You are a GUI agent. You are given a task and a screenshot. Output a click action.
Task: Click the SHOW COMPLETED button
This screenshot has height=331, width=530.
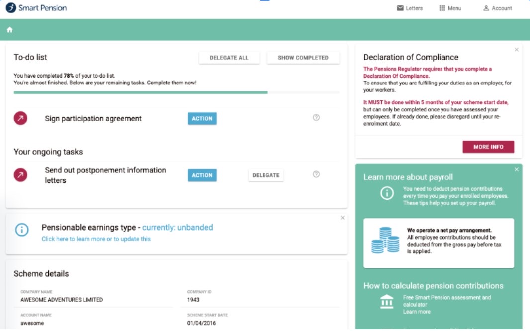point(303,58)
